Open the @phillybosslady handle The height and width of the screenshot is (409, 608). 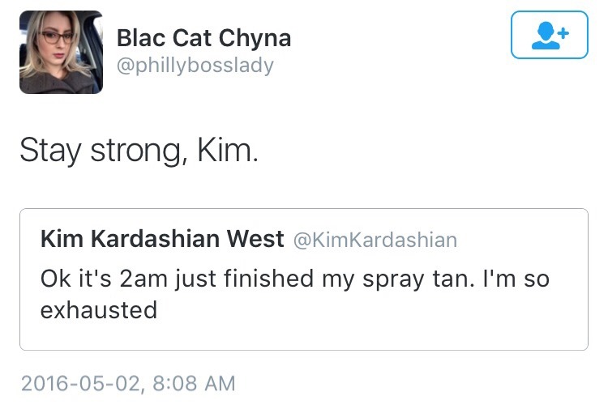(195, 65)
